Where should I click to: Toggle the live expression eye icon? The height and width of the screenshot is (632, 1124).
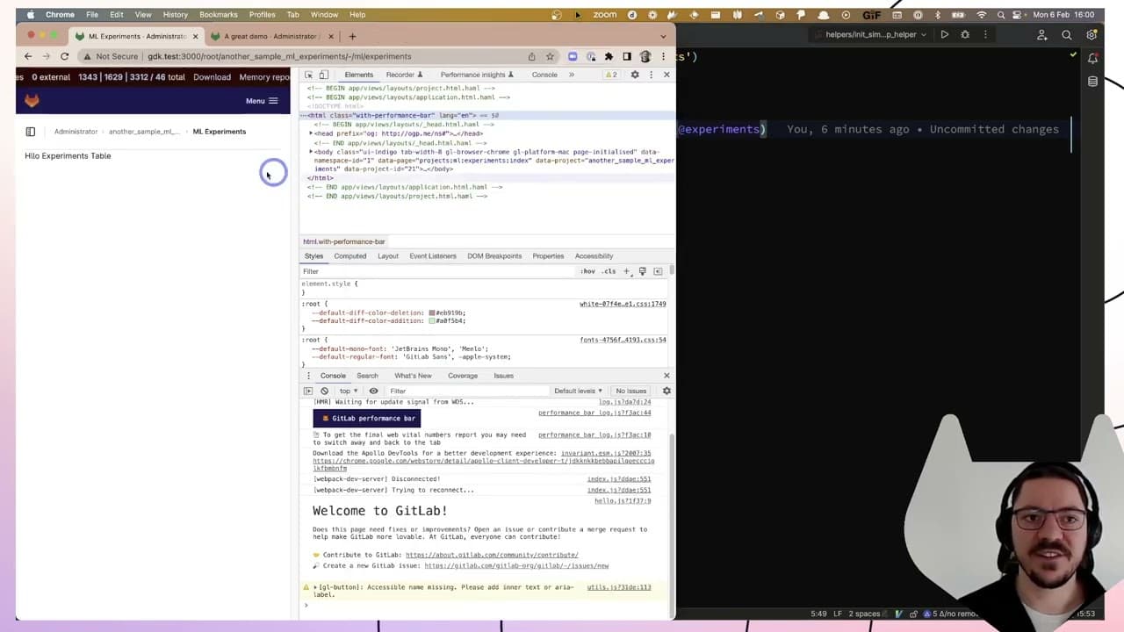[x=373, y=391]
